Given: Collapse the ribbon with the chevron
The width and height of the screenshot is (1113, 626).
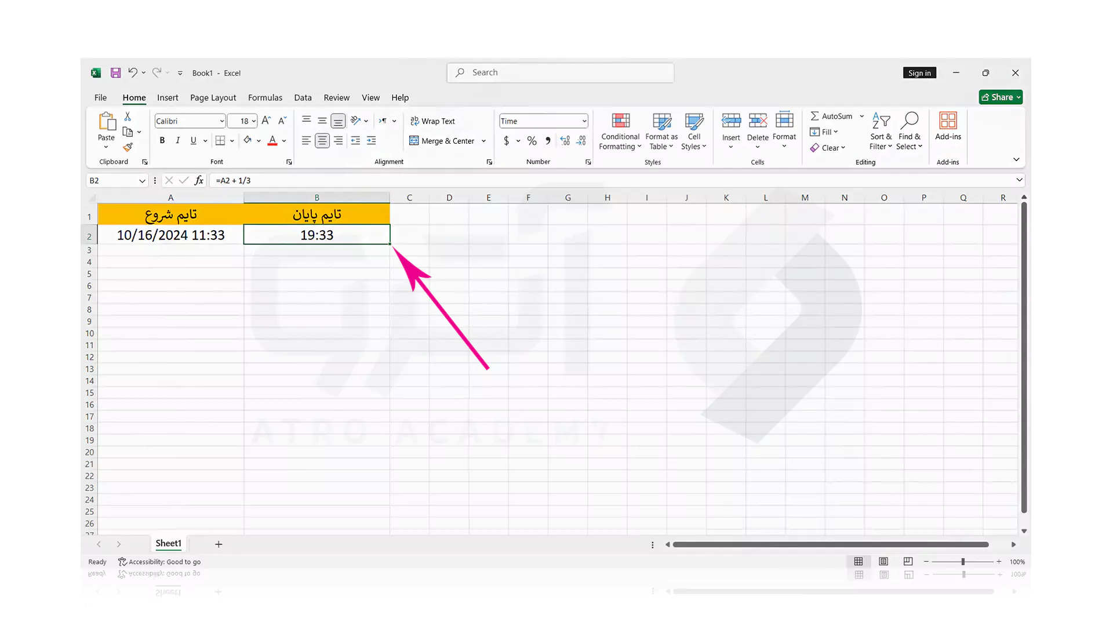Looking at the screenshot, I should [x=1016, y=159].
